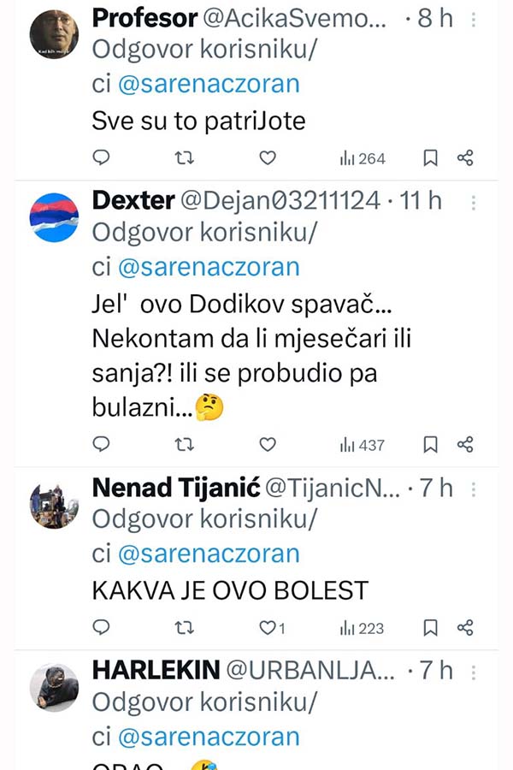View 264 views count on Profesor's tweet
This screenshot has height=770, width=513.
363,158
